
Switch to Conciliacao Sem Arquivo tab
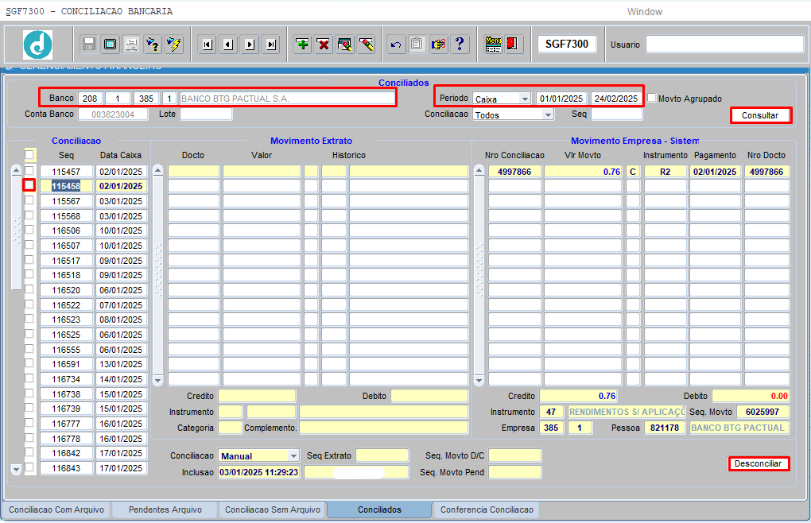click(x=273, y=509)
